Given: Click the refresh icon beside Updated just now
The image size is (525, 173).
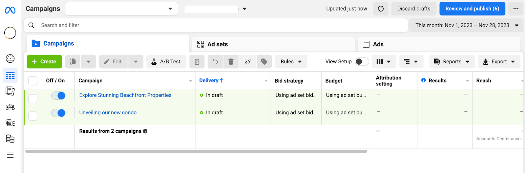Looking at the screenshot, I should [x=381, y=9].
